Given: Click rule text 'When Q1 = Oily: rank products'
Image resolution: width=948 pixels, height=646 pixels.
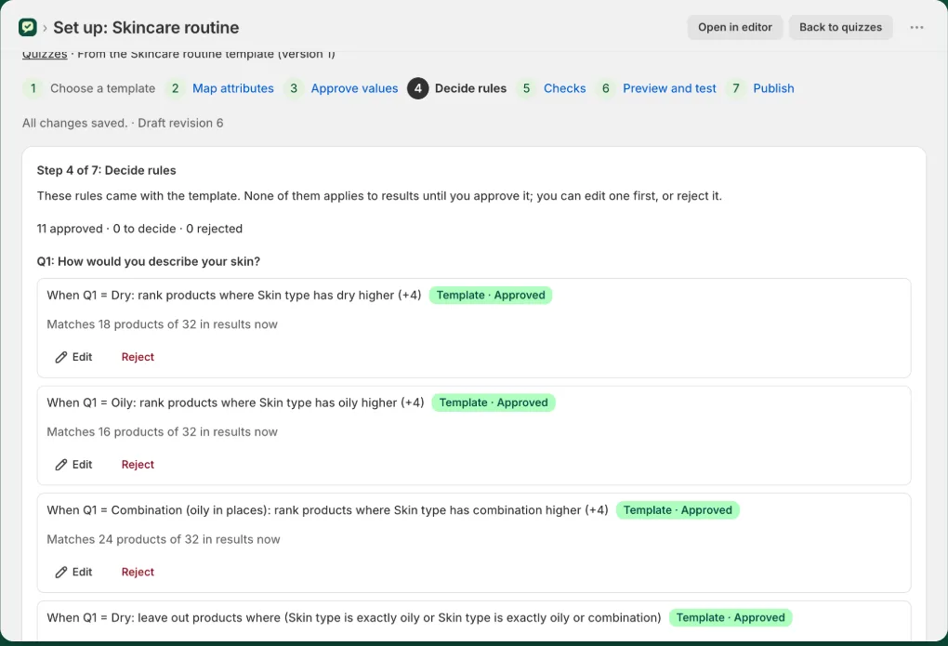Looking at the screenshot, I should tap(235, 402).
